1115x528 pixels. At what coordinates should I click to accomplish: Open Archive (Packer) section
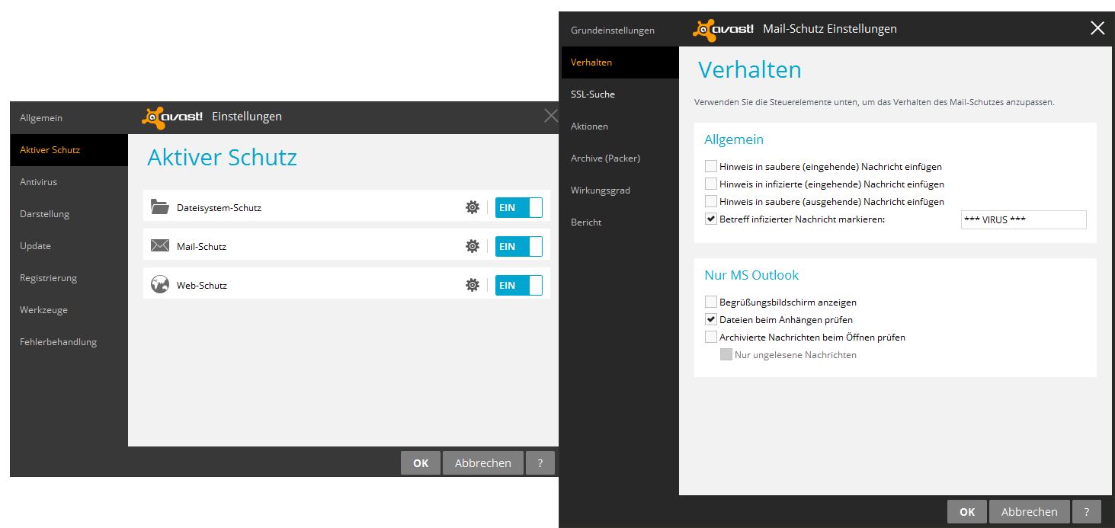point(620,158)
